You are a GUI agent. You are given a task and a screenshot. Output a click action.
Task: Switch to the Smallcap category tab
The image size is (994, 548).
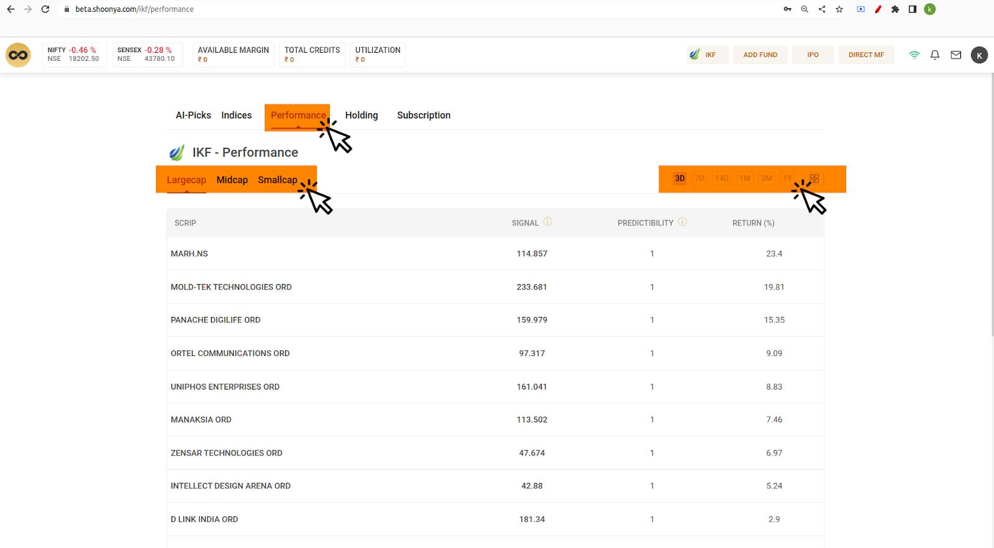(x=278, y=180)
